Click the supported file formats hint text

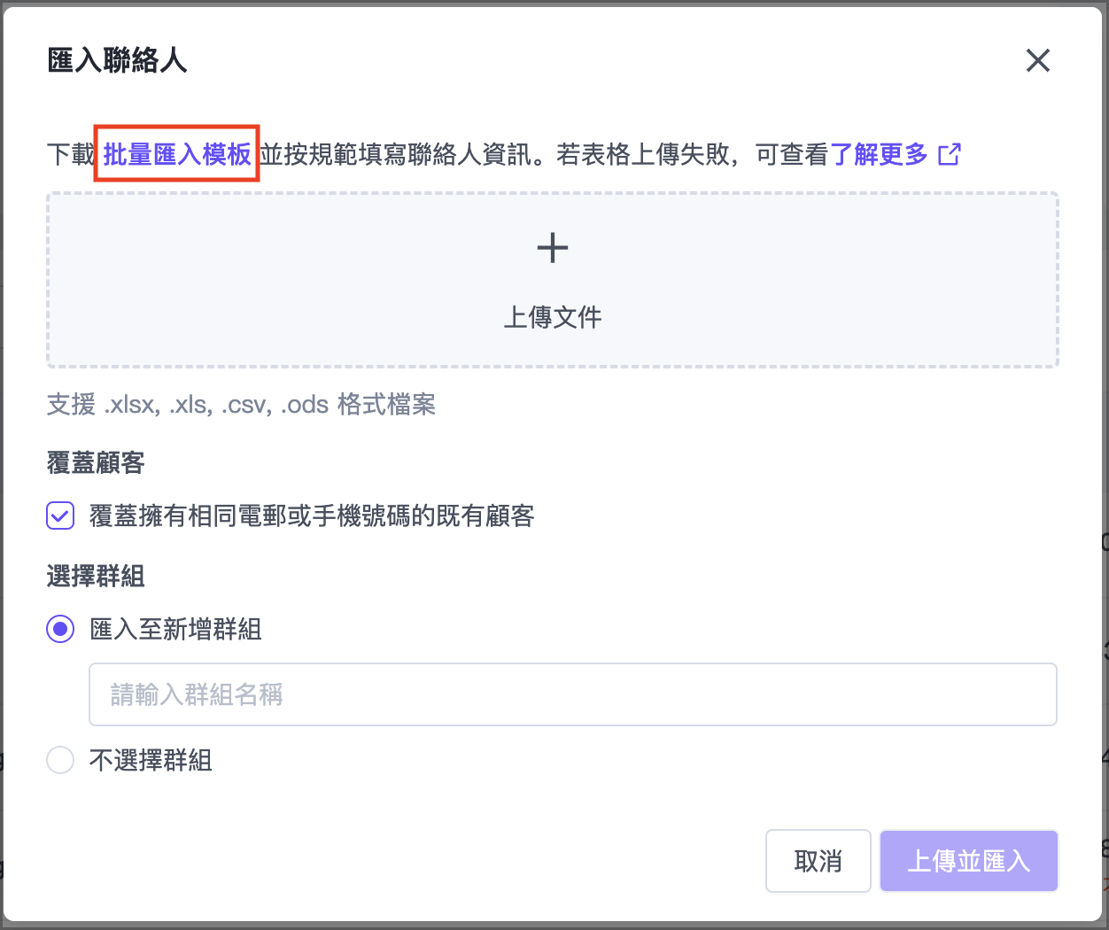pyautogui.click(x=241, y=405)
